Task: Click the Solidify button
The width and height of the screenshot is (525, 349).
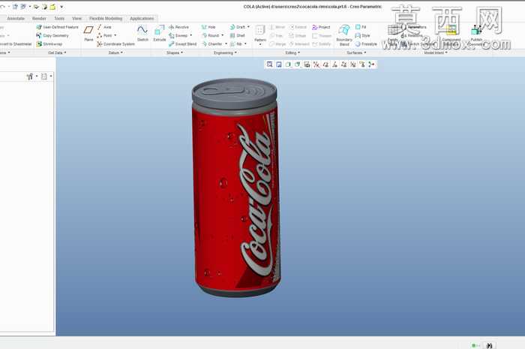Action: point(322,44)
